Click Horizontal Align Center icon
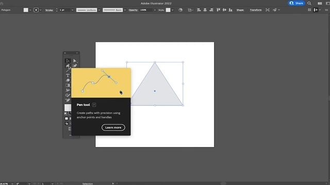The width and height of the screenshot is (330, 185). click(x=205, y=10)
